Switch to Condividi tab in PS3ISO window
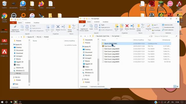The width and height of the screenshot is (186, 104). click(28, 23)
